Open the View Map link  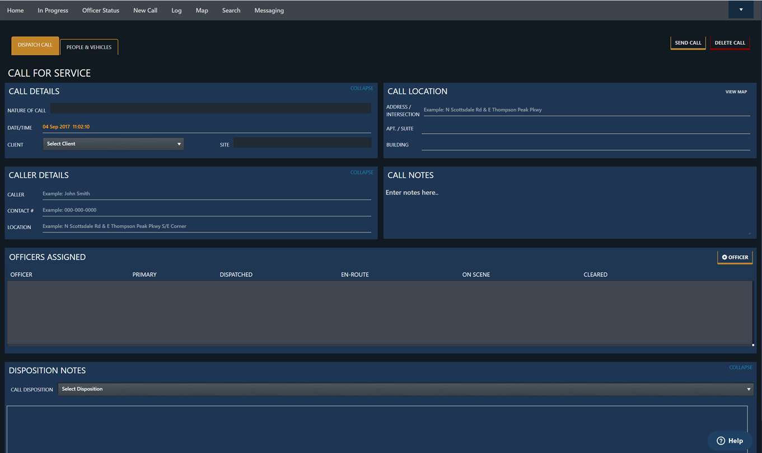pyautogui.click(x=736, y=92)
